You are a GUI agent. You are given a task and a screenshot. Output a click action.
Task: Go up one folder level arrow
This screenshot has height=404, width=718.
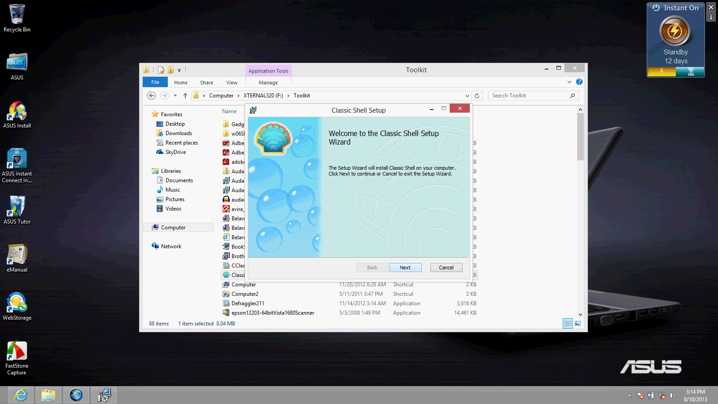point(185,96)
